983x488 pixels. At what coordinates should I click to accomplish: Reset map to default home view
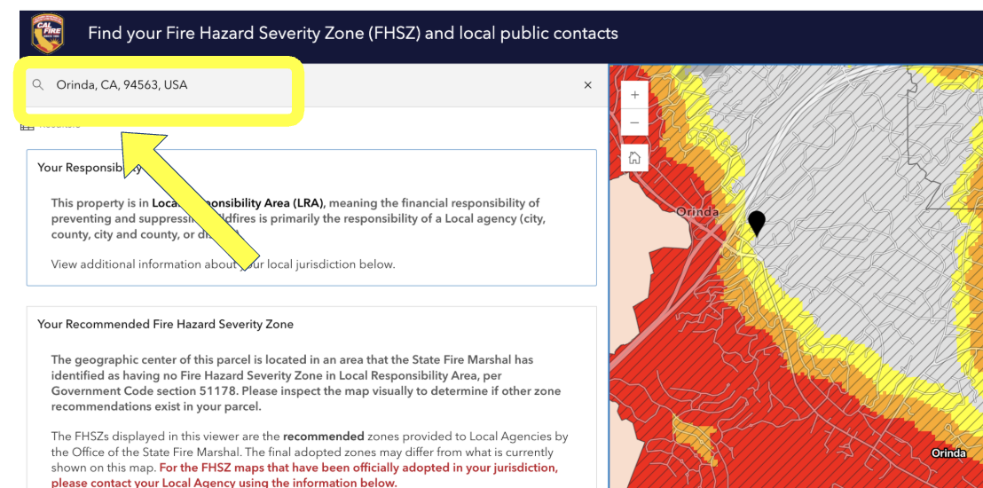pyautogui.click(x=634, y=158)
